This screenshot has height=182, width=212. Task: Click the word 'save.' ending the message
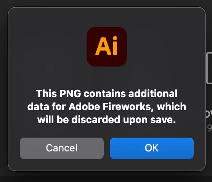pos(163,120)
